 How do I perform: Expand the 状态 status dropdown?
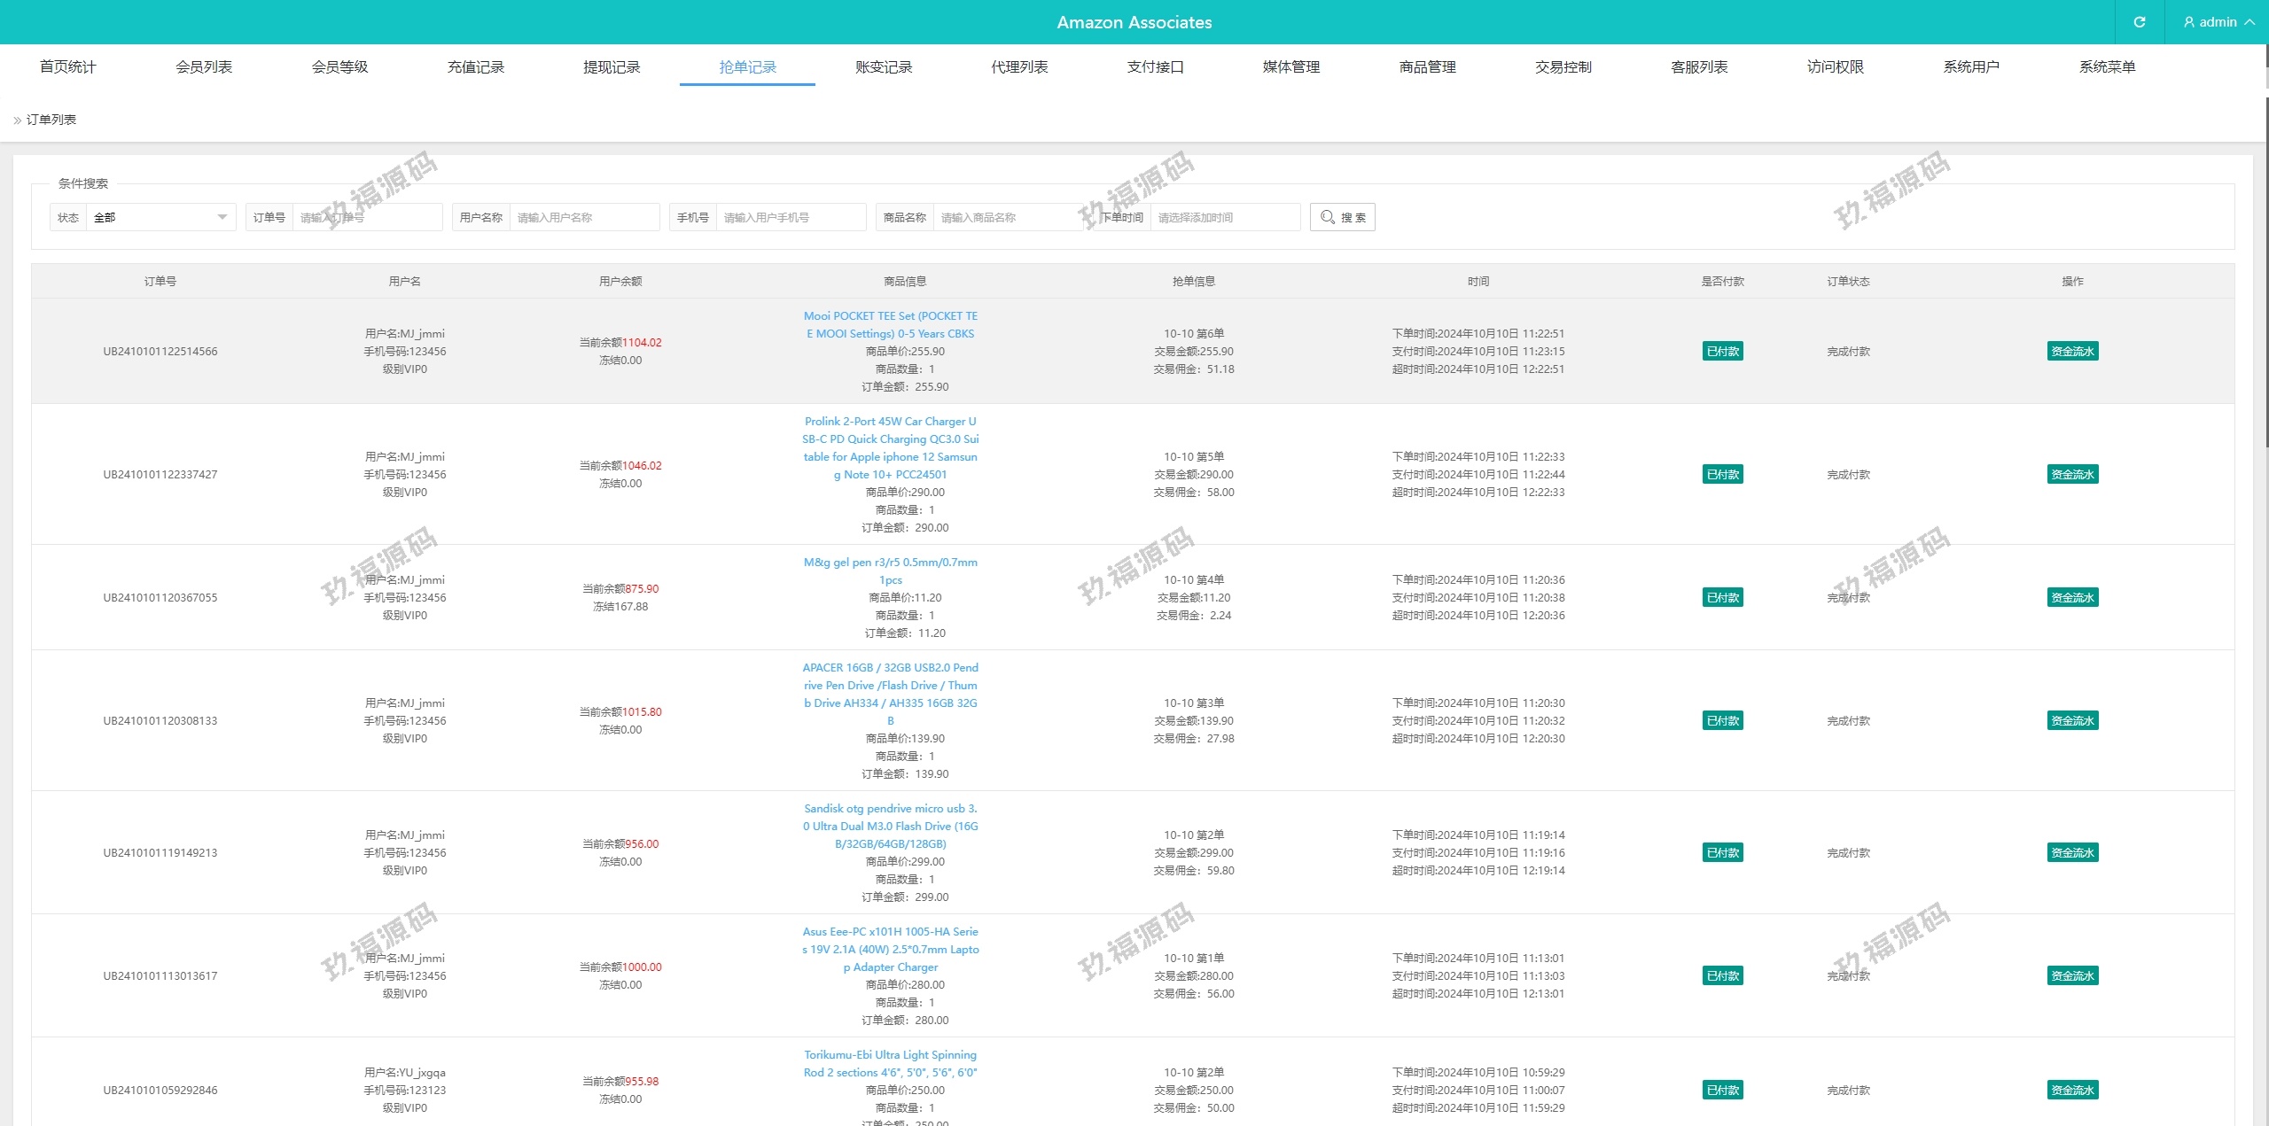160,217
